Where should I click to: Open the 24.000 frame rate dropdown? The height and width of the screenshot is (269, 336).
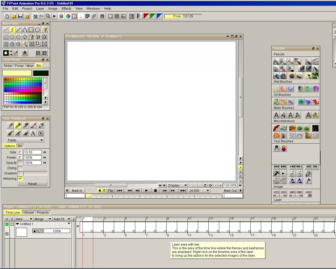pyautogui.click(x=199, y=191)
